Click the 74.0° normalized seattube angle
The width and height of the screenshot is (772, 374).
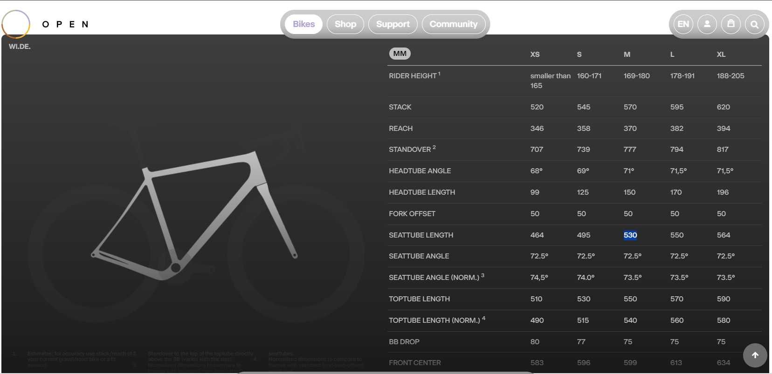tap(586, 278)
